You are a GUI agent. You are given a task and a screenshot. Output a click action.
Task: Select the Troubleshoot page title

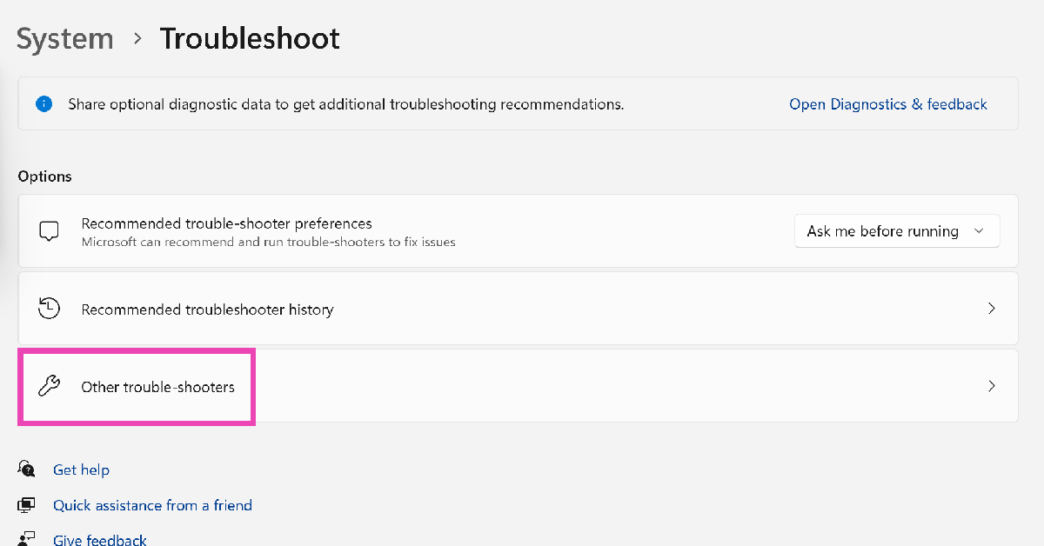[250, 39]
